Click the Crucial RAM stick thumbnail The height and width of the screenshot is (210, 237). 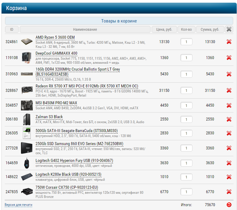pos(27,74)
